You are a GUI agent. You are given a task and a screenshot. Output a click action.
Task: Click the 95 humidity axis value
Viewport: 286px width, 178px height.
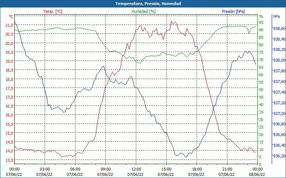pos(261,22)
